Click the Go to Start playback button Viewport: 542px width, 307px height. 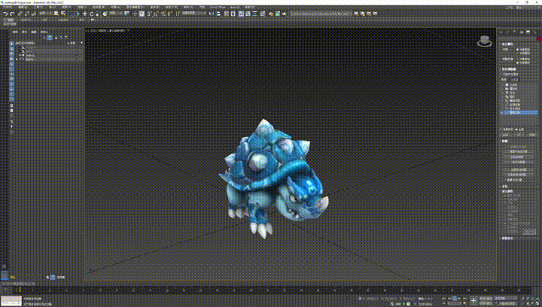point(444,299)
